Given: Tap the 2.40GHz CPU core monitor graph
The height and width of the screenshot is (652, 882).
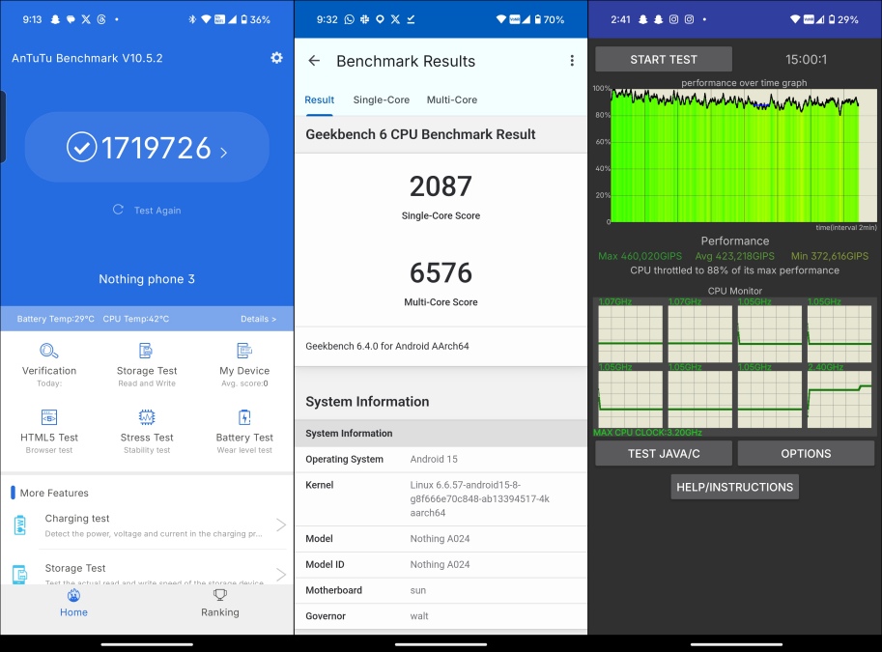Looking at the screenshot, I should (839, 400).
